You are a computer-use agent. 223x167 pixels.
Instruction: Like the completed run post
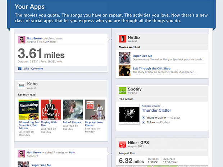pos(26,68)
